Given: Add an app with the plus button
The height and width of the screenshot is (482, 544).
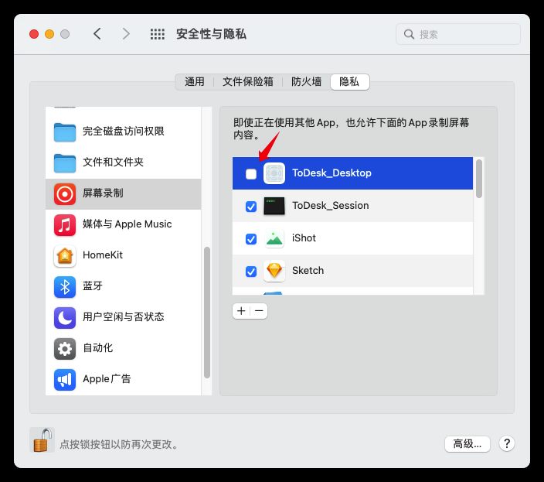Looking at the screenshot, I should (241, 310).
